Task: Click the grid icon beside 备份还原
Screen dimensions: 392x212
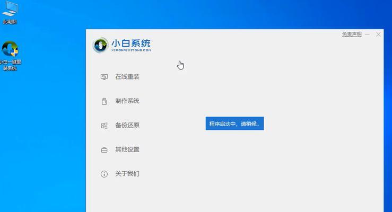Action: tap(104, 126)
